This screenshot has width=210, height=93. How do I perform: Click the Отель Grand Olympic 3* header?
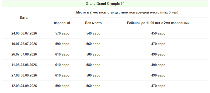(x=105, y=4)
